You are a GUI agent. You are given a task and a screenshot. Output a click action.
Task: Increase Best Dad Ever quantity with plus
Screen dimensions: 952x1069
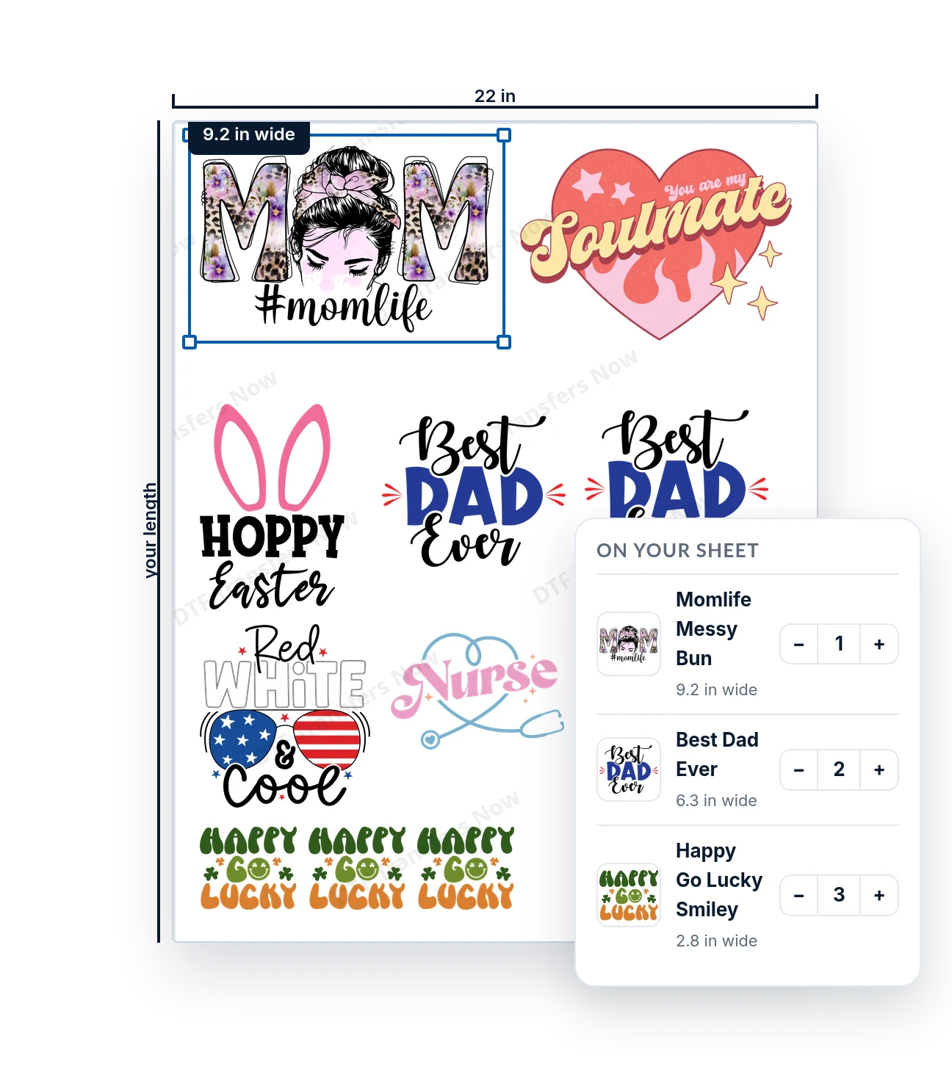(x=879, y=769)
